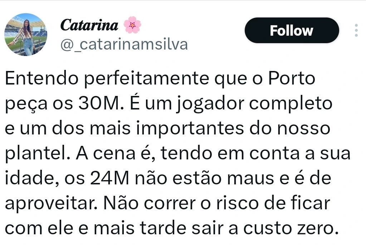Open the @_catarinamsilva handle link
366x245 pixels.
[124, 45]
